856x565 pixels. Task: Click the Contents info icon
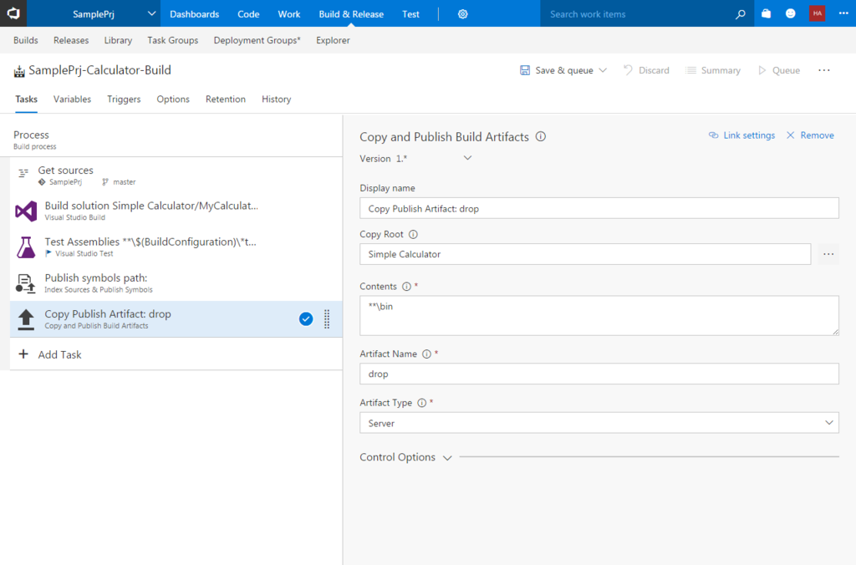coord(406,287)
